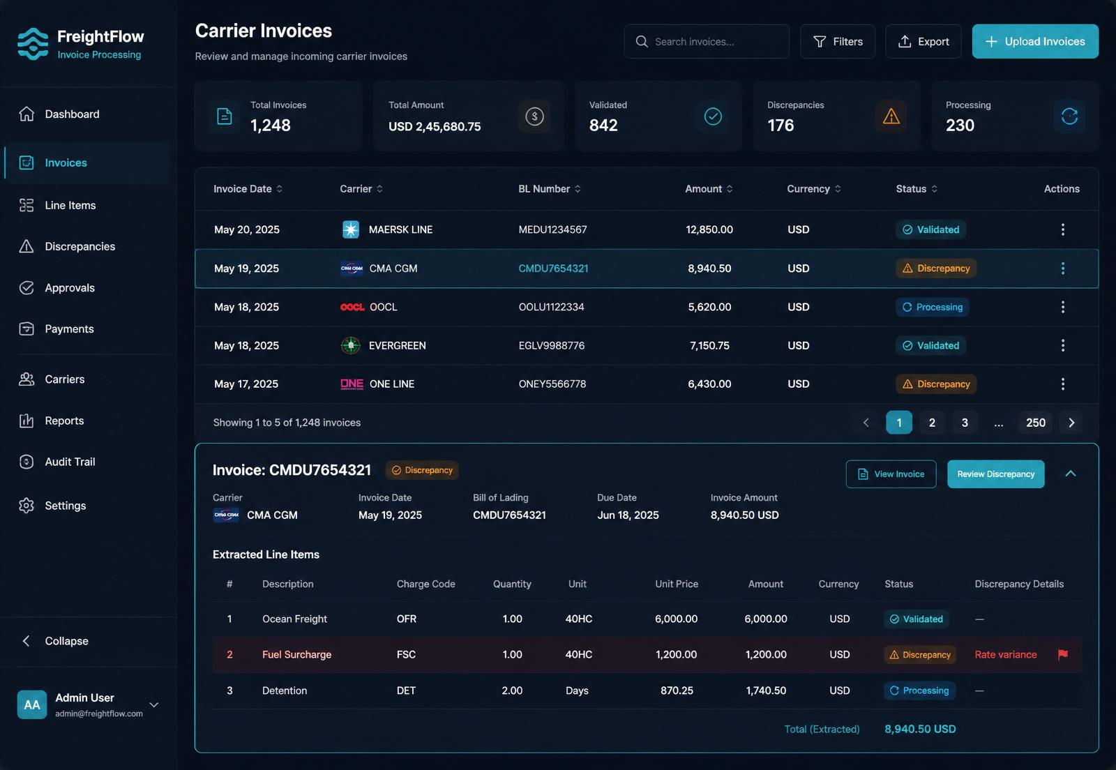
Task: Click View Invoice button
Action: 891,474
